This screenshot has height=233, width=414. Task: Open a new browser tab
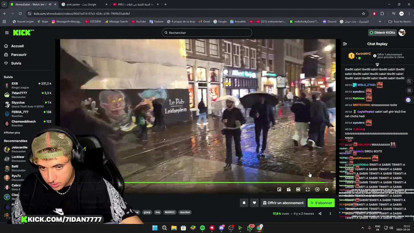(166, 4)
